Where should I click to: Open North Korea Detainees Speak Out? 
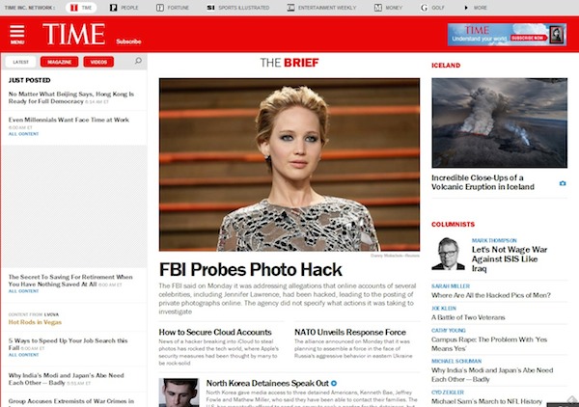[x=267, y=384]
